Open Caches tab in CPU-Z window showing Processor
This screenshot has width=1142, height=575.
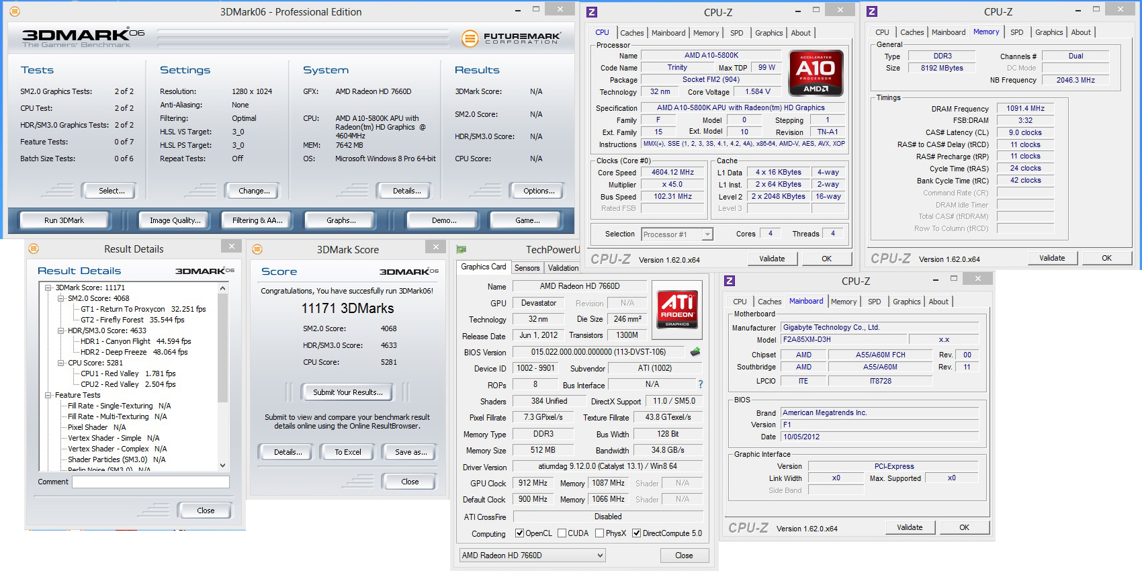click(632, 33)
